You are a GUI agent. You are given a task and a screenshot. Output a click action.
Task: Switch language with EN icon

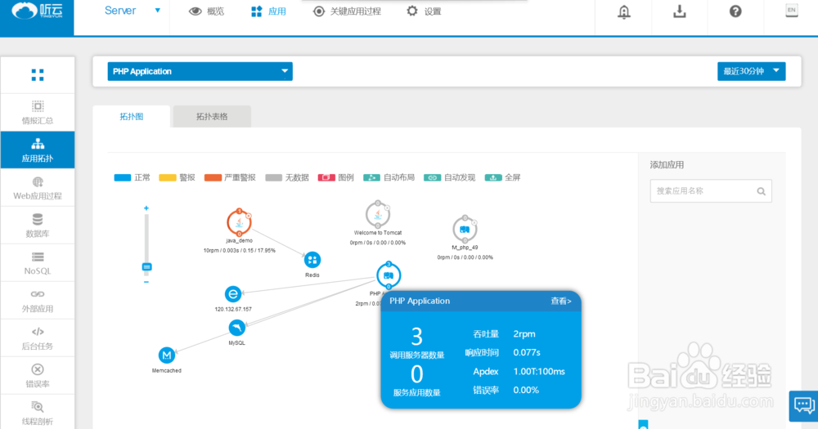791,11
